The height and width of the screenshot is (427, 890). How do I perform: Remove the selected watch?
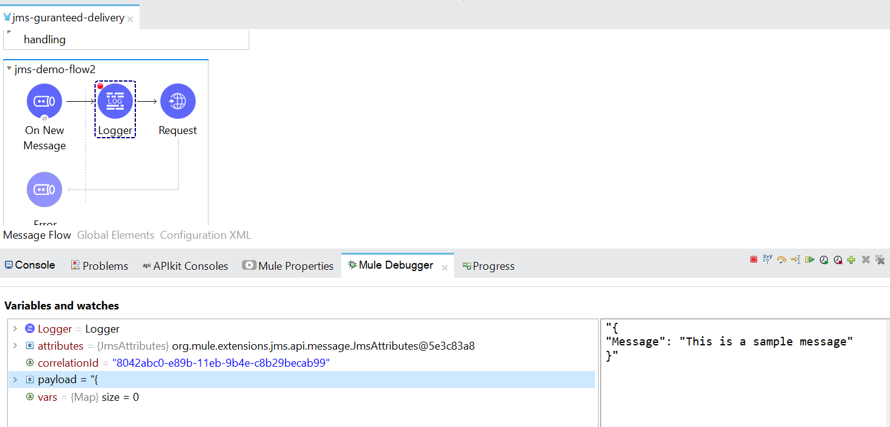[866, 259]
